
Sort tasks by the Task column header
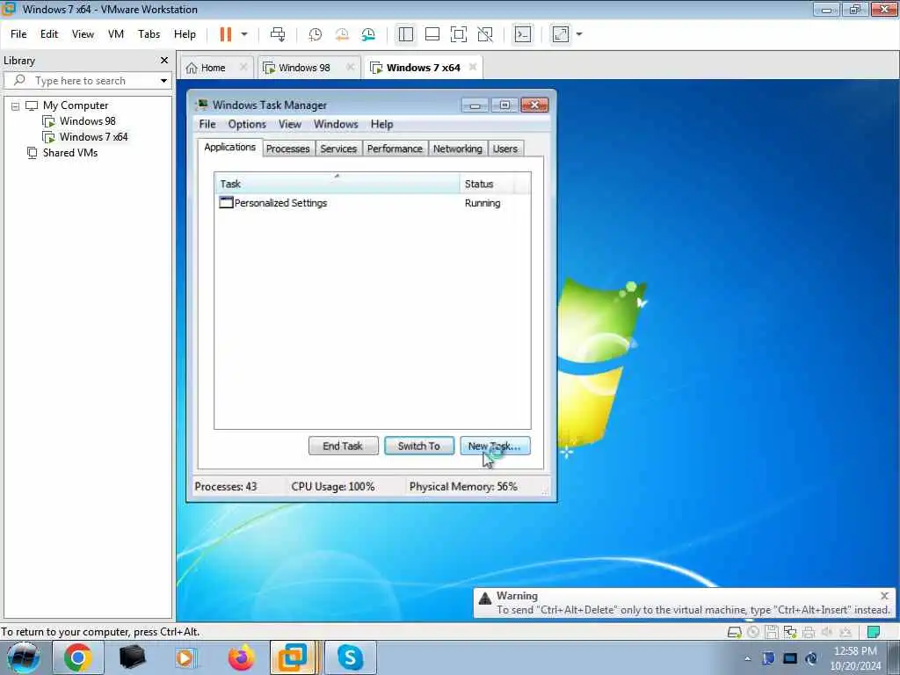click(x=337, y=184)
